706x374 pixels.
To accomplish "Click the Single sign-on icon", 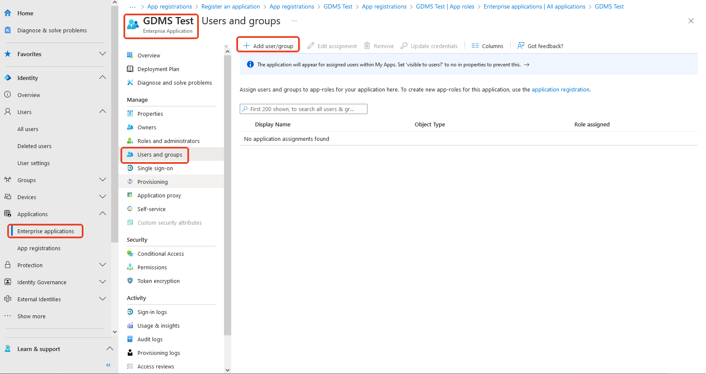I will pos(130,168).
